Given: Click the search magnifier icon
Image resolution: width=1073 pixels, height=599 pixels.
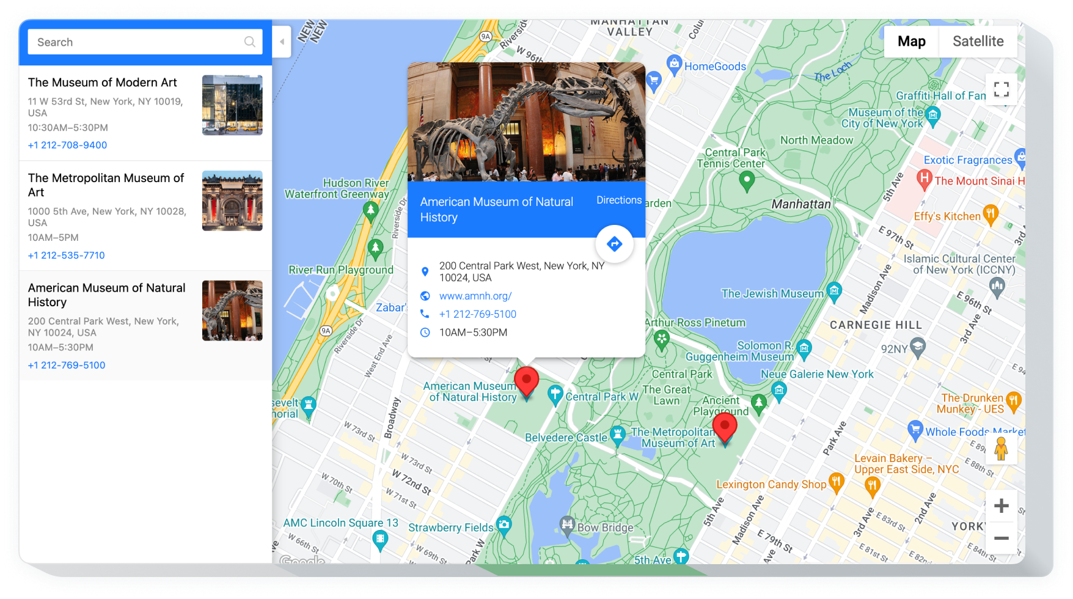Looking at the screenshot, I should coord(249,42).
